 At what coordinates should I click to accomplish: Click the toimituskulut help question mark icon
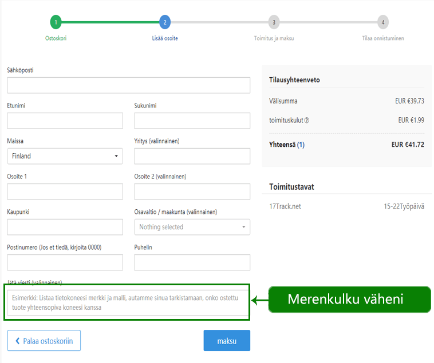coord(307,121)
